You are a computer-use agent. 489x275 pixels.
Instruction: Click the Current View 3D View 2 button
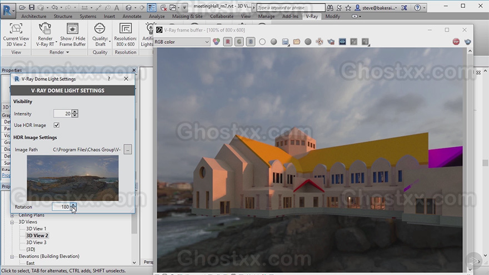[x=16, y=35]
